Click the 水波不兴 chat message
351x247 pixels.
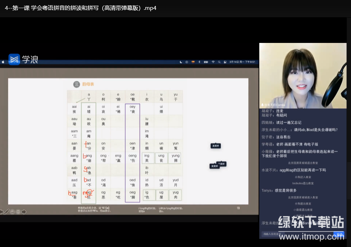[293, 170]
